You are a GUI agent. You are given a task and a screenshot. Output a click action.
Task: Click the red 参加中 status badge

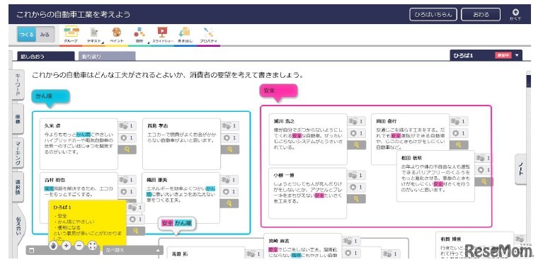503,55
